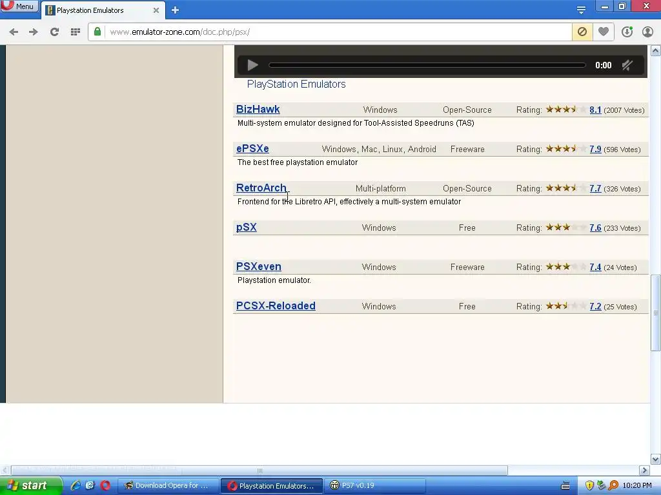Add page to bookmarks heart icon
661x495 pixels.
pos(604,32)
